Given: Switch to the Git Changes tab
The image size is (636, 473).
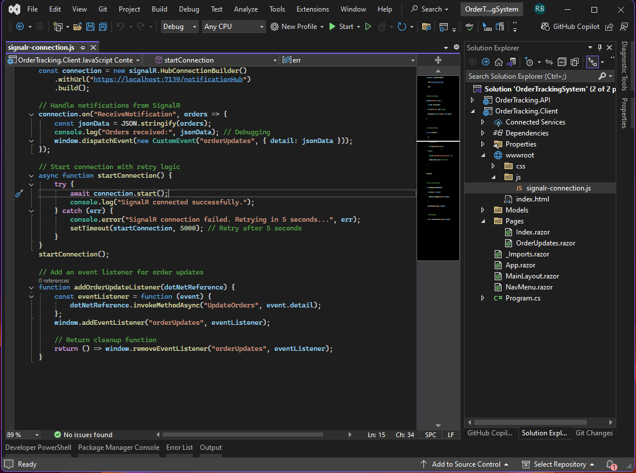Looking at the screenshot, I should (594, 433).
